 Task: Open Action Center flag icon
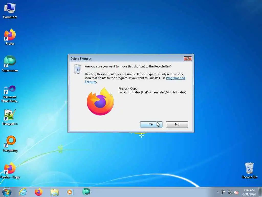[x=224, y=192]
